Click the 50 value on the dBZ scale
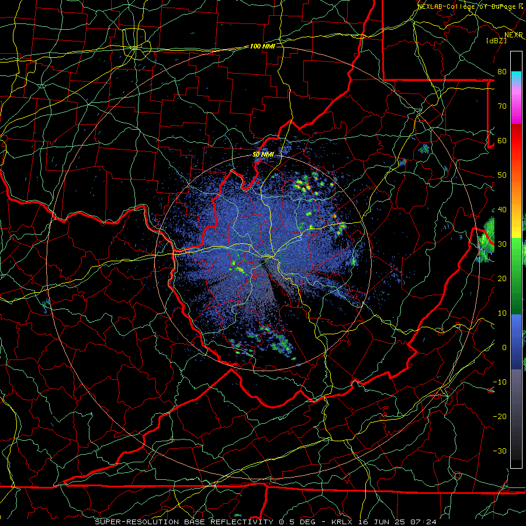526x526 pixels. pyautogui.click(x=502, y=175)
